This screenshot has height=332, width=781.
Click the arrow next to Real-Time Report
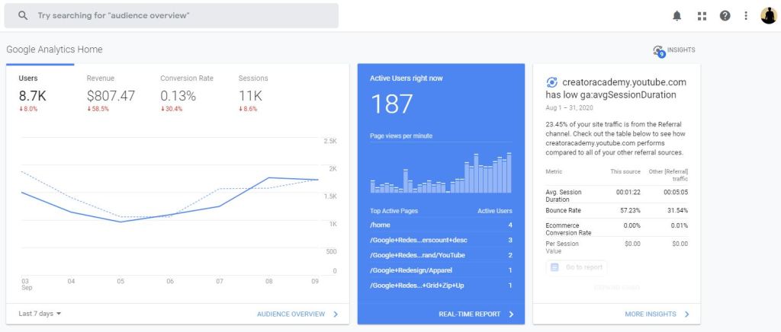click(511, 314)
